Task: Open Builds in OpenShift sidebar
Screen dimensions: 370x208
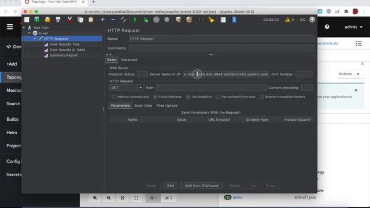Action: 13,120
